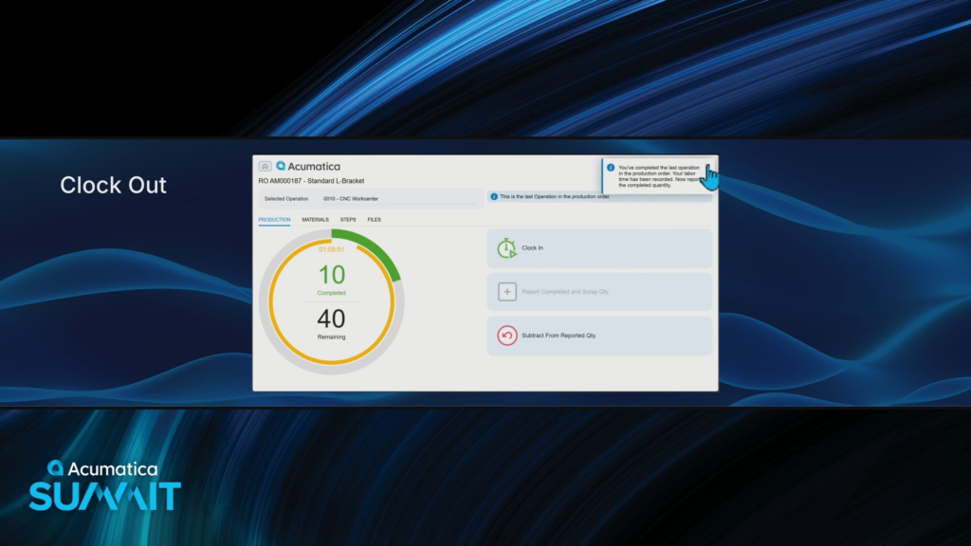
Task: Click the Acumatica Summit logo
Action: click(x=104, y=484)
